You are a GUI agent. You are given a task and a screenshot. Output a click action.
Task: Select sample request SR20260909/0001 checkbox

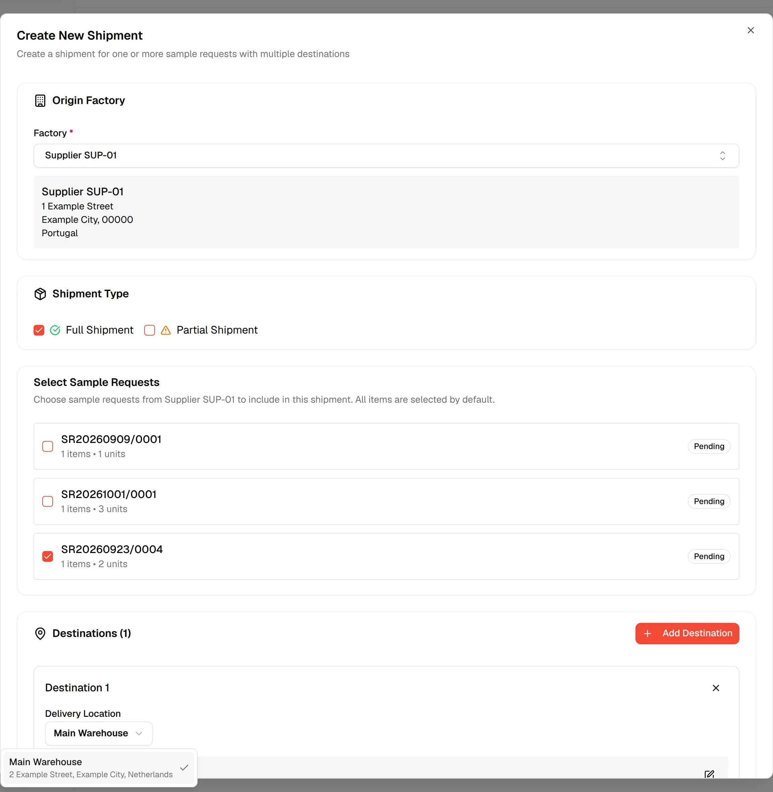(x=48, y=446)
